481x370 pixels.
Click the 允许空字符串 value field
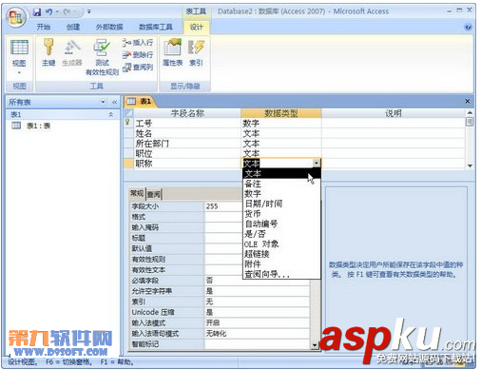coord(257,291)
